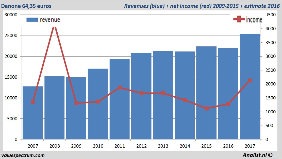
Task: Click the Analist.nl copyright text
Action: tap(258, 155)
